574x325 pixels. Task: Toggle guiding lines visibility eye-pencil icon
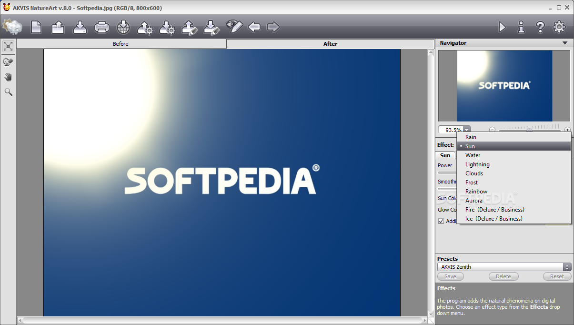tap(234, 26)
